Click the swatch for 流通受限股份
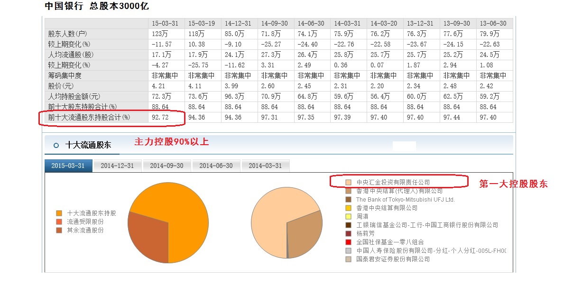 pos(59,222)
